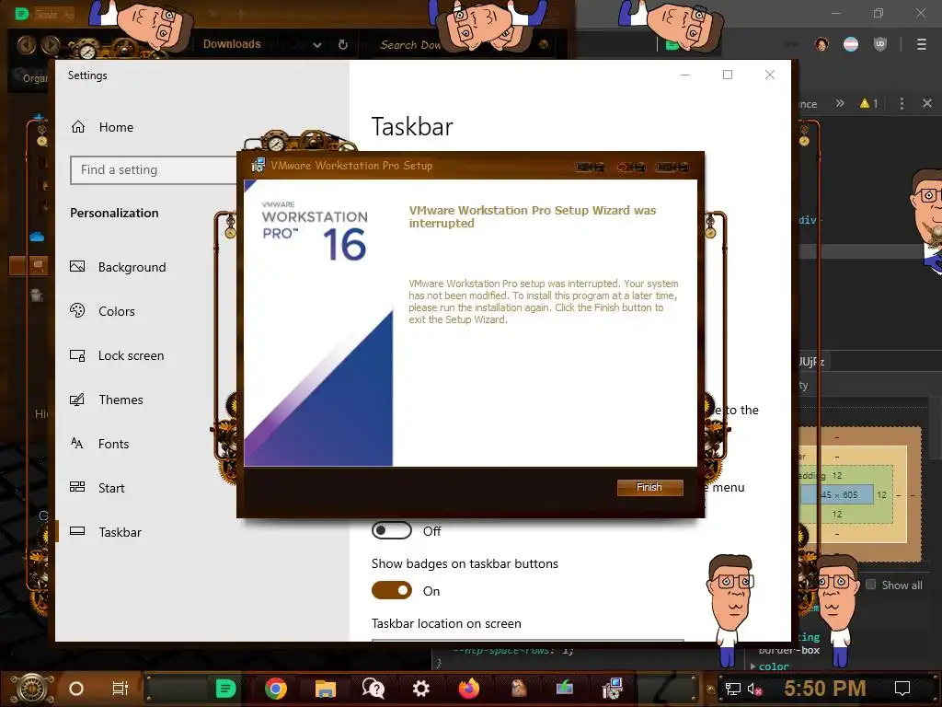Click the network icon in system tray
The width and height of the screenshot is (942, 707).
(x=732, y=689)
